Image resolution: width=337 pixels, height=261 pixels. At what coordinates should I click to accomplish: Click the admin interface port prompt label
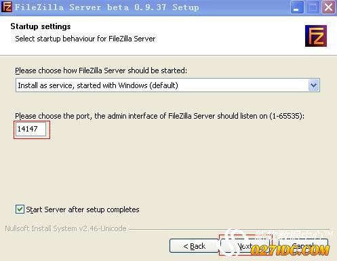159,116
